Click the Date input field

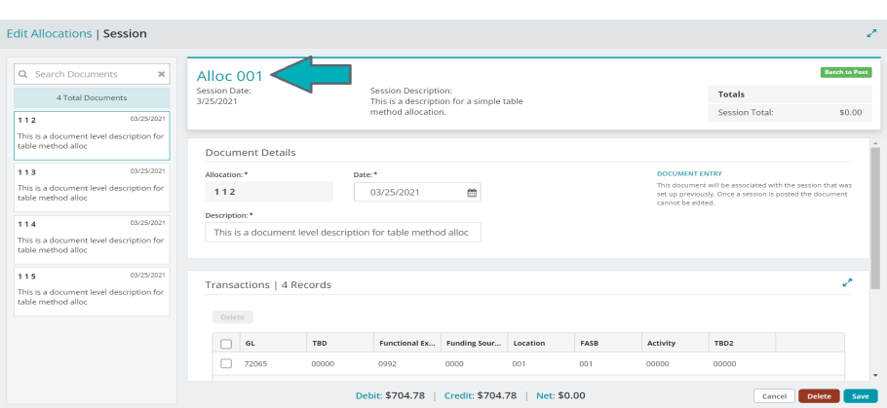(x=409, y=193)
